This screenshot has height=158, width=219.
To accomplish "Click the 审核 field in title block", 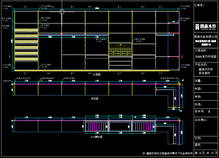I will 198,97.
